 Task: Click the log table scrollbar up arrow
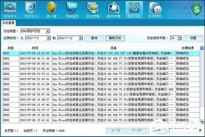click(x=202, y=48)
